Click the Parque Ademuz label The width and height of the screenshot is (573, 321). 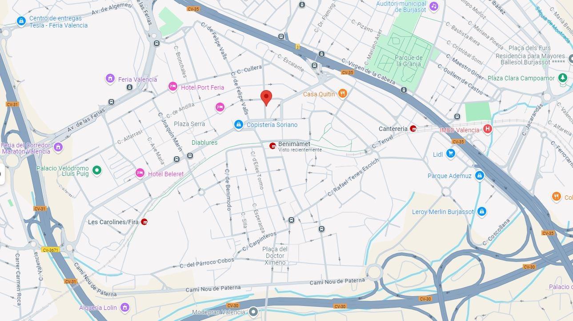[x=449, y=176]
